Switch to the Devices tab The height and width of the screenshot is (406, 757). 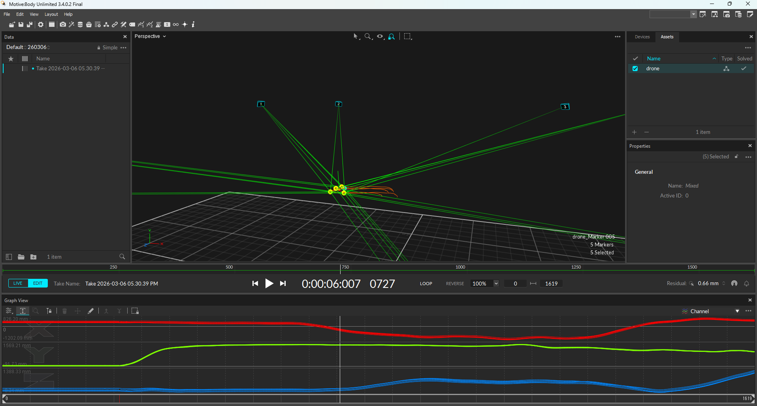click(642, 37)
